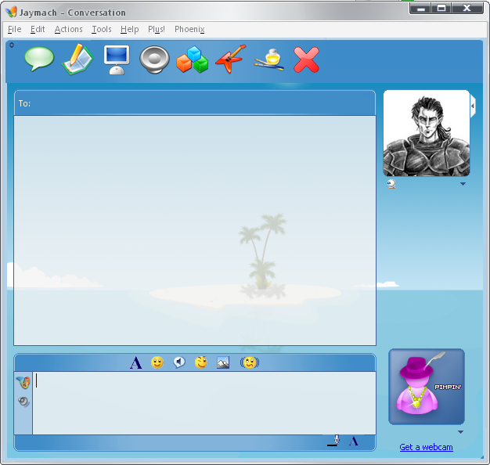Click the green speech bubble invite icon
The width and height of the screenshot is (490, 465).
[x=38, y=59]
